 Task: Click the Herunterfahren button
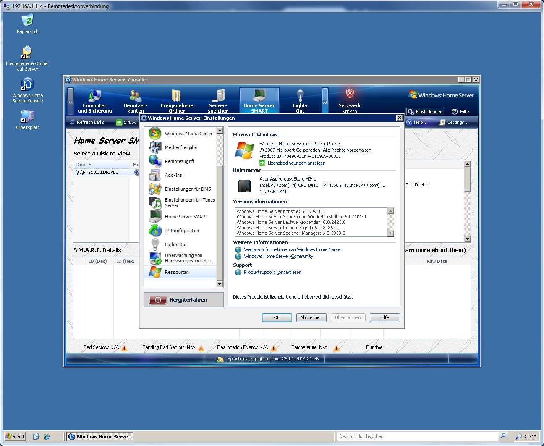[184, 300]
